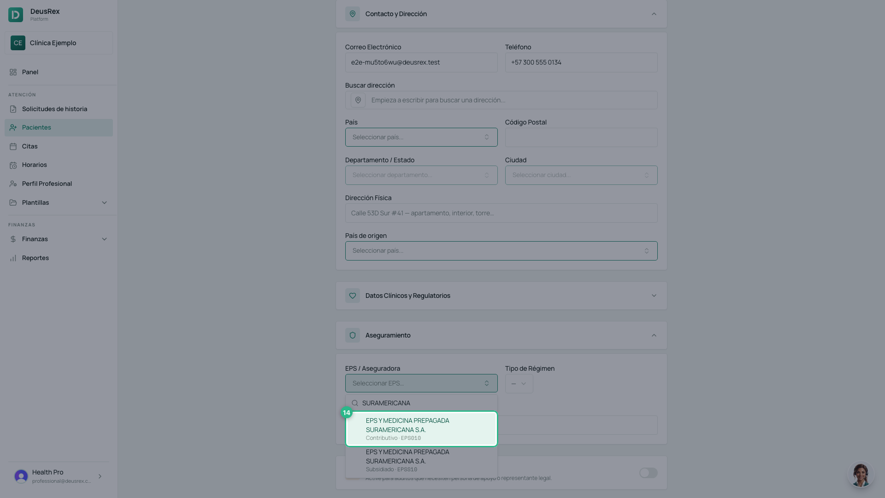
Task: Open the assistant avatar chat bubble
Action: [861, 474]
